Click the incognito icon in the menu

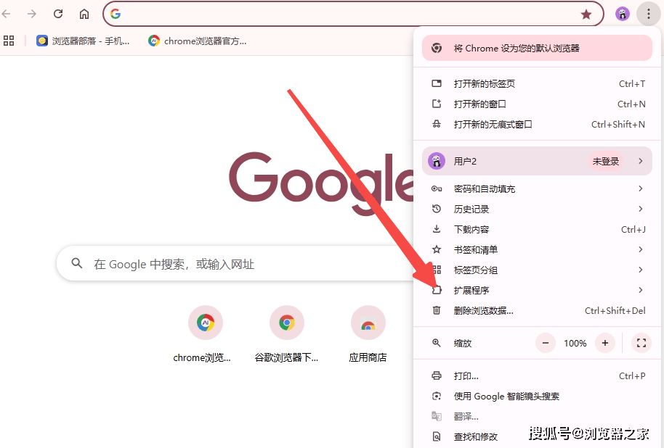pos(437,124)
